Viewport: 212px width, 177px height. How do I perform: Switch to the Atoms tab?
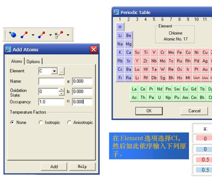click(x=17, y=62)
